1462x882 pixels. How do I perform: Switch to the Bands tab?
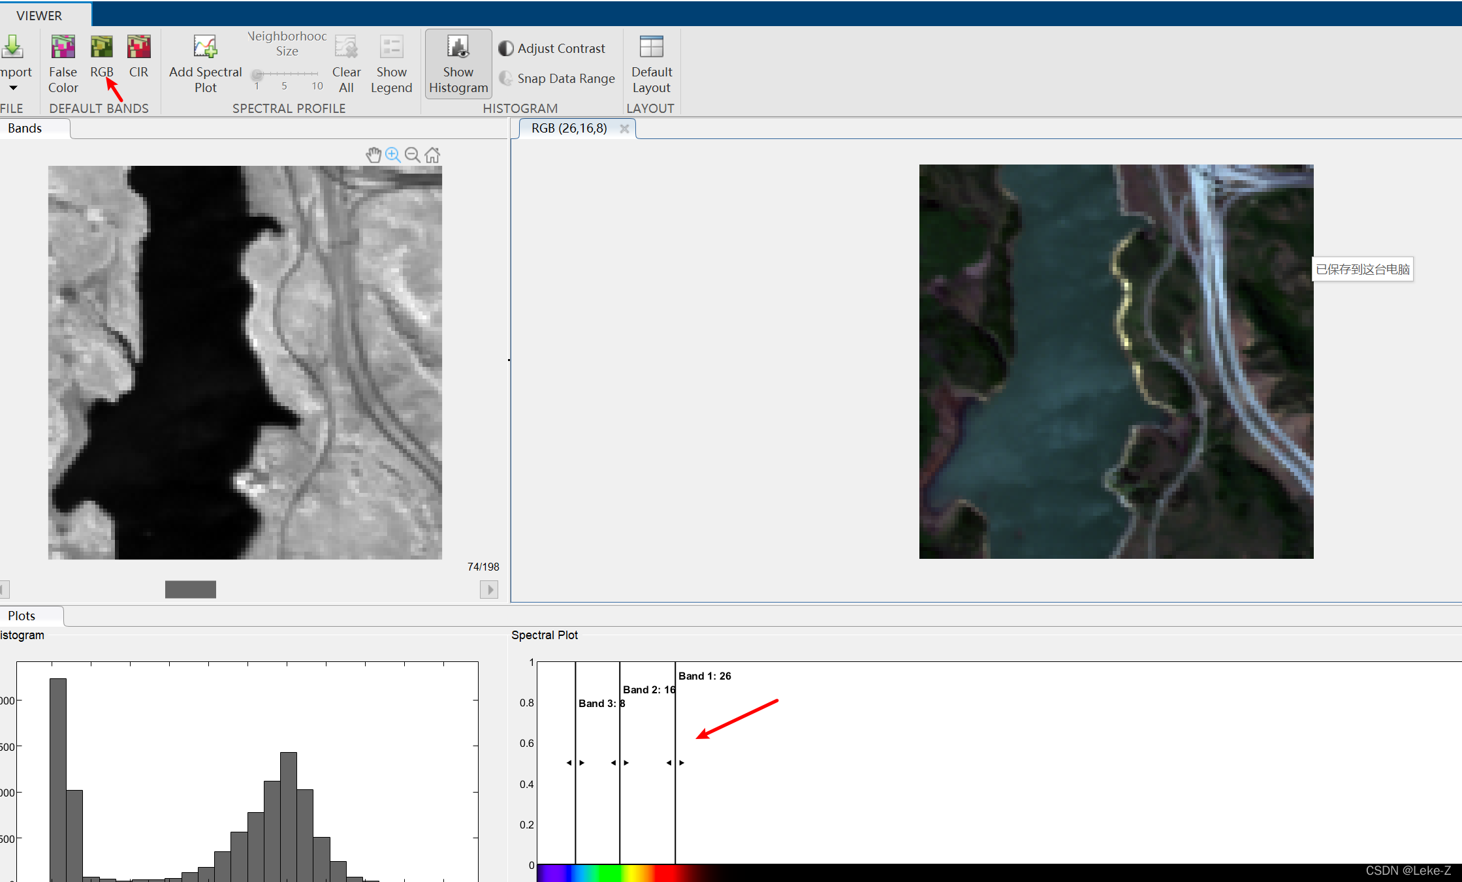click(25, 128)
